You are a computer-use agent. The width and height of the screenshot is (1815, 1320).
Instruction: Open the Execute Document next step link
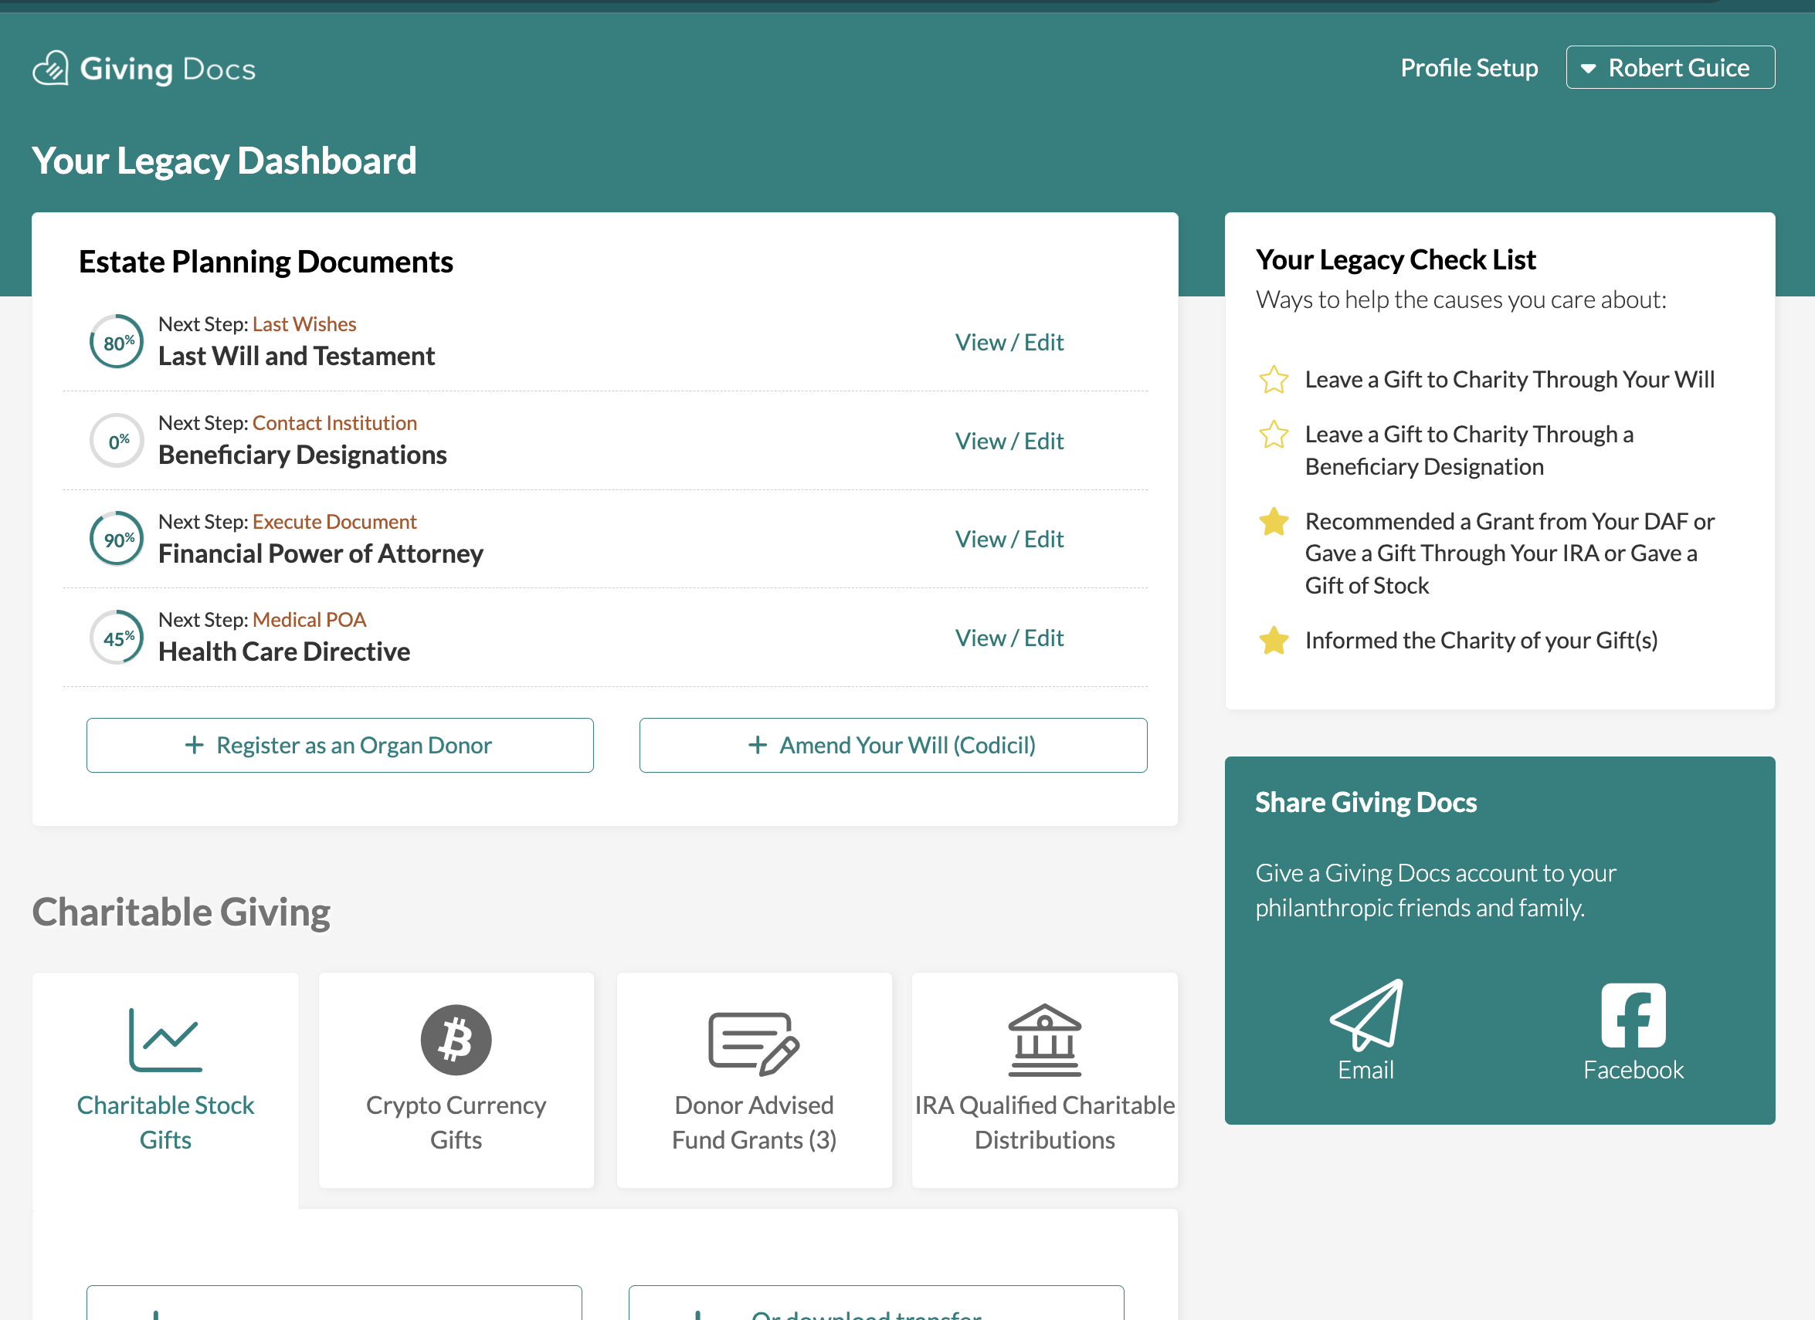coord(334,522)
